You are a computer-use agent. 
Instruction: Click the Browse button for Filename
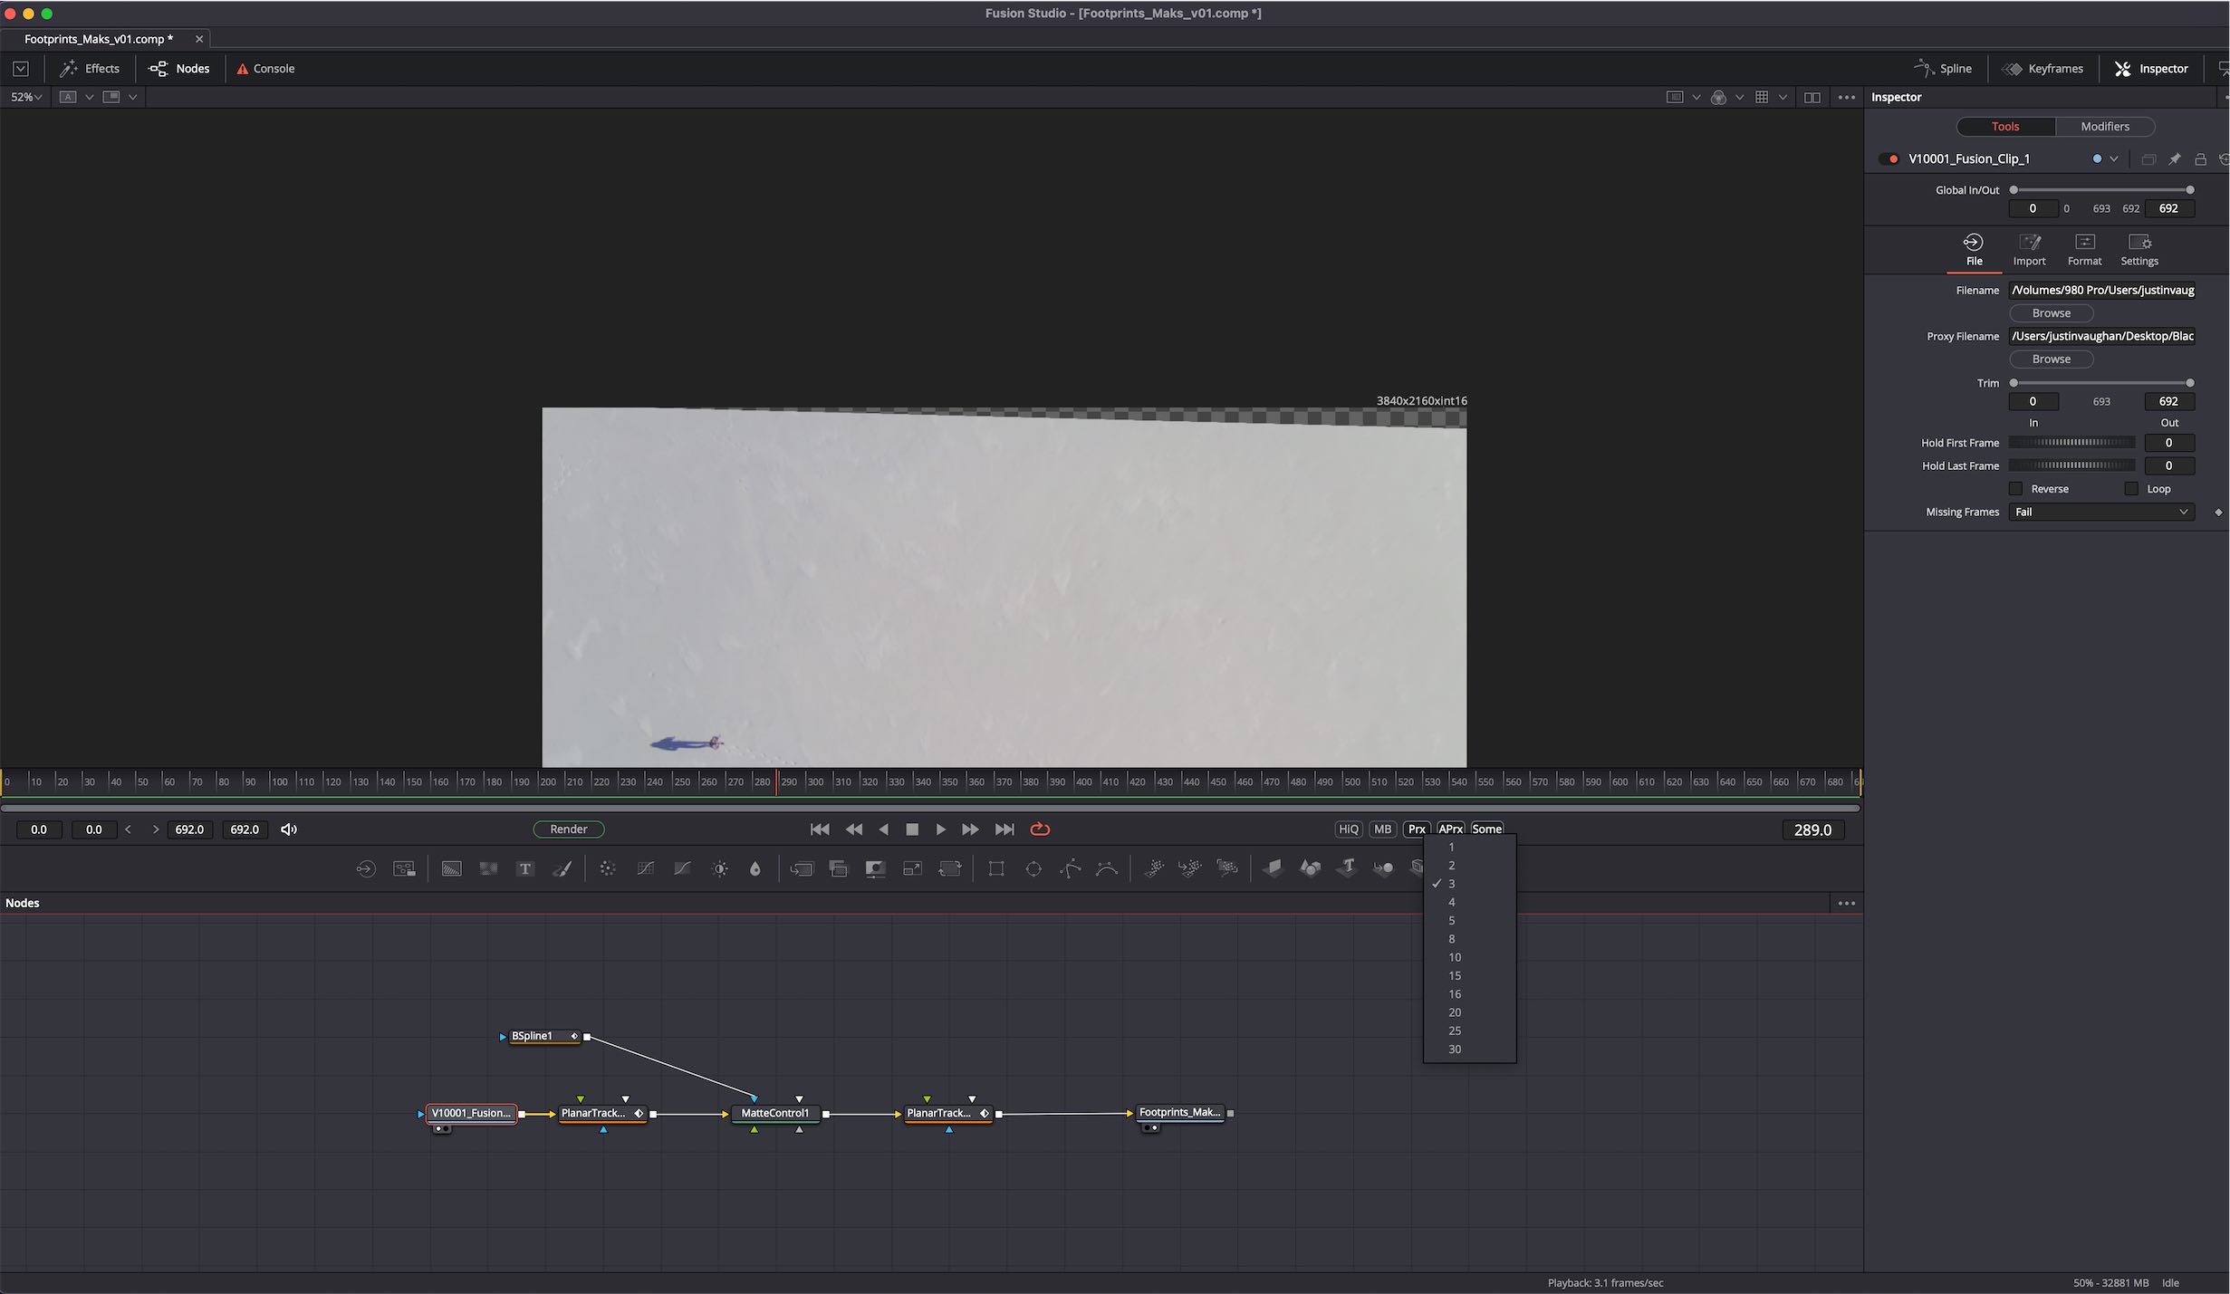point(2050,312)
